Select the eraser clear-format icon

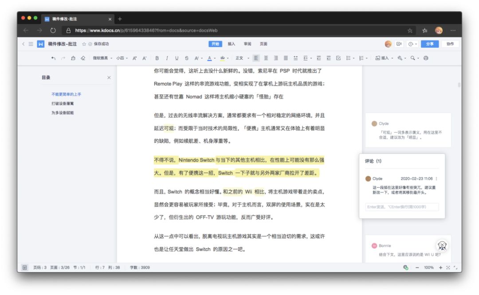[x=83, y=58]
